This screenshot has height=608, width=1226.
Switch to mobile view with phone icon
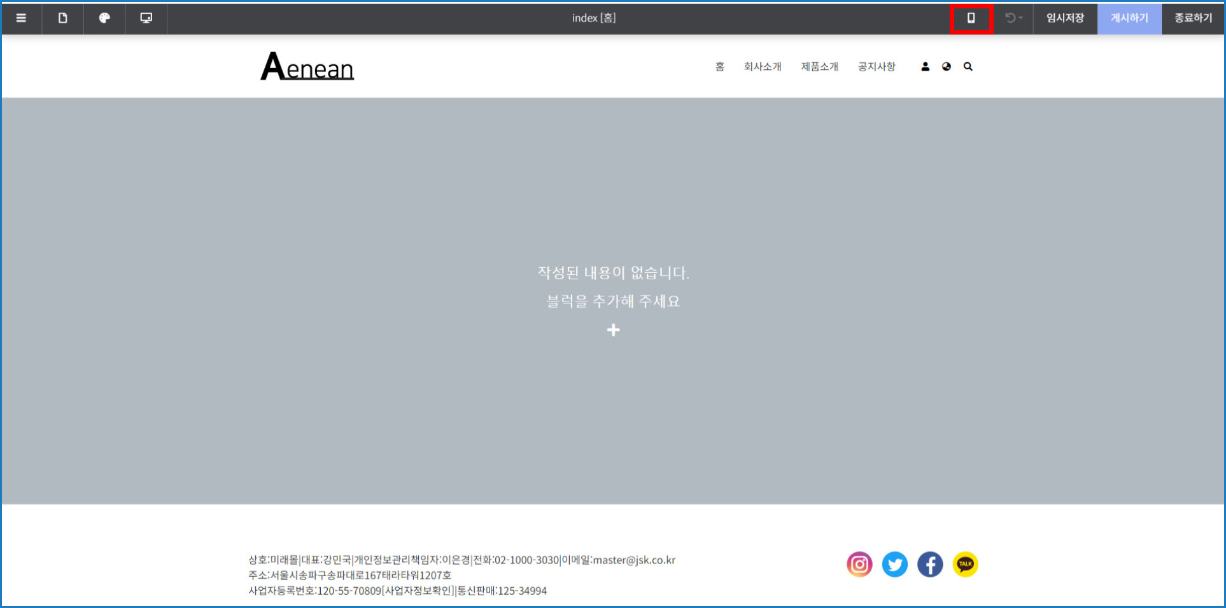pos(971,18)
